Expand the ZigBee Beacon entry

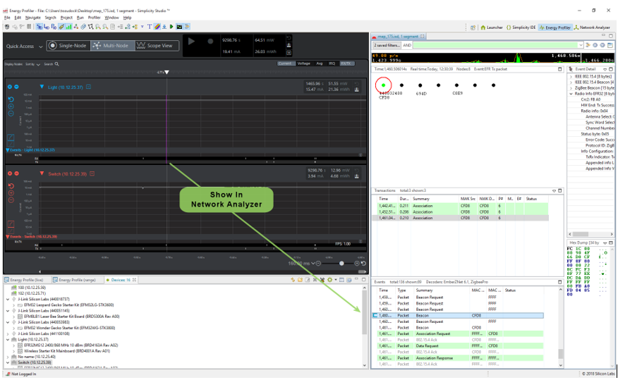pos(571,88)
